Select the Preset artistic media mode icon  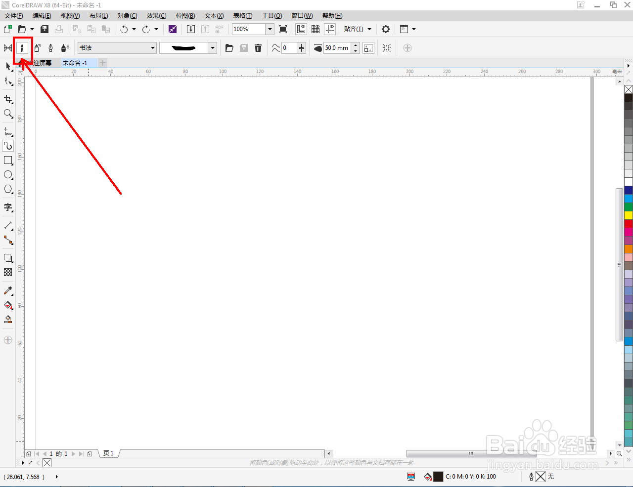pos(8,48)
